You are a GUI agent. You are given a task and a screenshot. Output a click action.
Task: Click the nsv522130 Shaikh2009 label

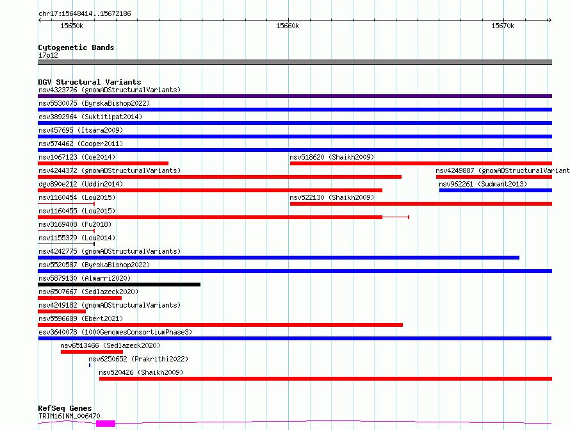click(332, 197)
